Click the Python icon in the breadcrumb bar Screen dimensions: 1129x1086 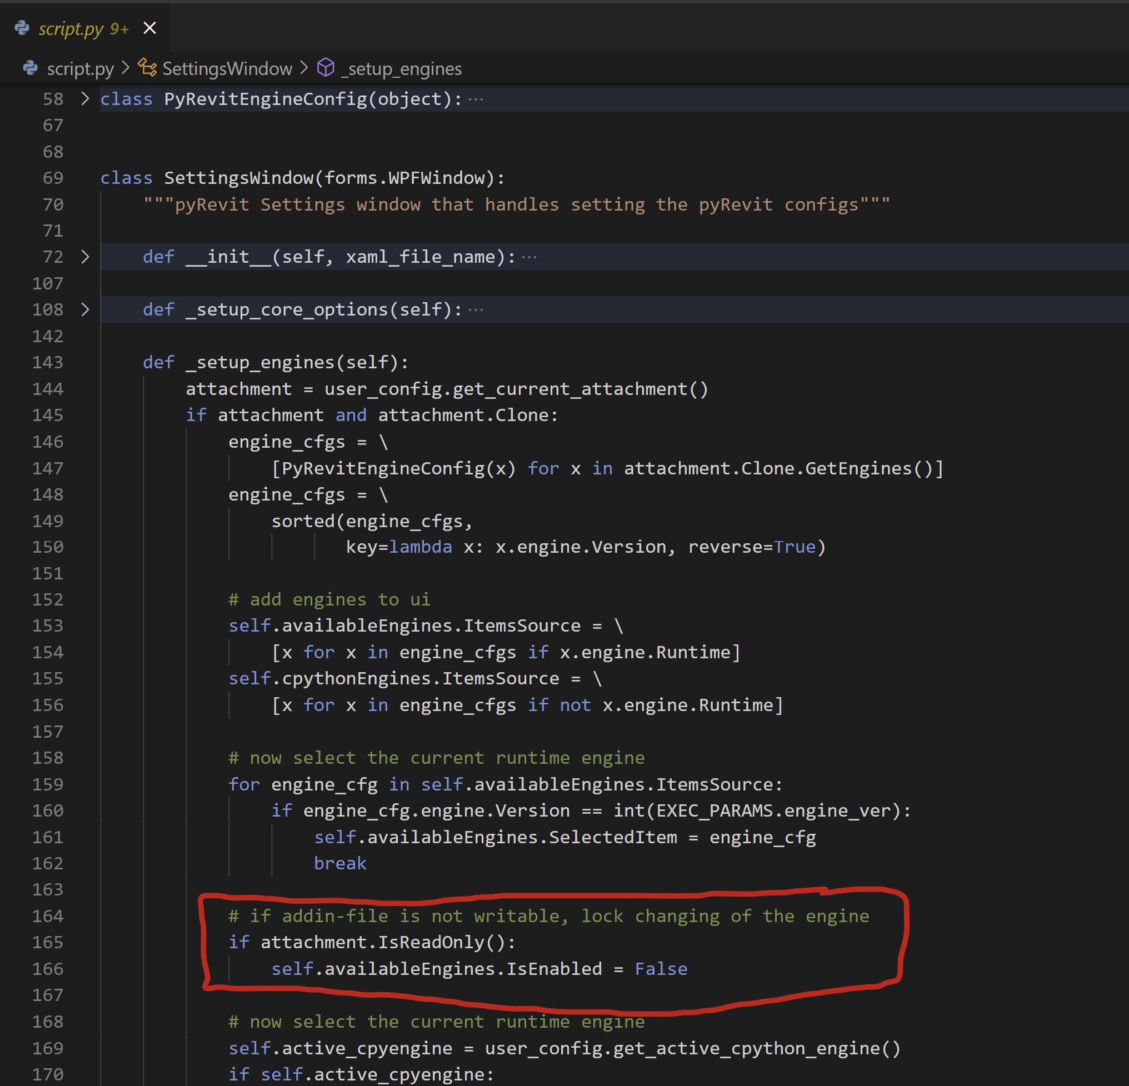tap(30, 68)
